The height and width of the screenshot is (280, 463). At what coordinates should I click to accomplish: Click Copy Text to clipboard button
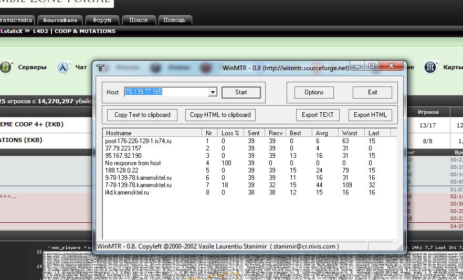tap(142, 115)
